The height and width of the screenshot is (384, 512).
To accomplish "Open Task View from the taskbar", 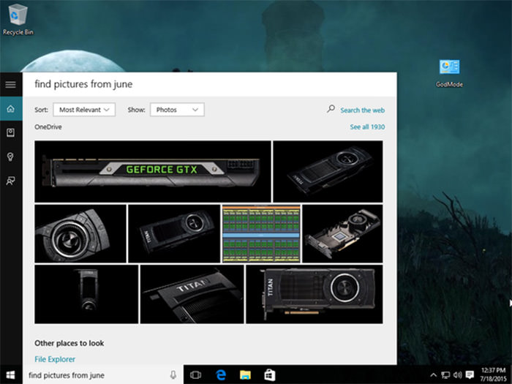I will pyautogui.click(x=195, y=375).
